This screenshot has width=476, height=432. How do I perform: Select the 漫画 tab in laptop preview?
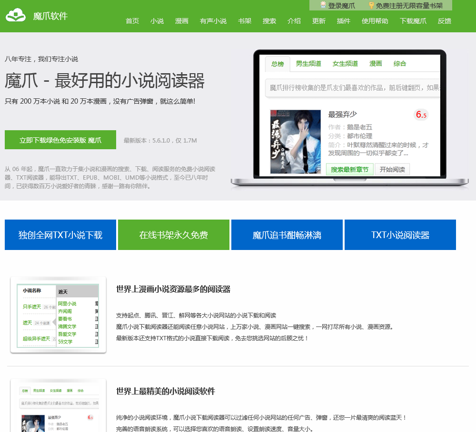click(376, 64)
